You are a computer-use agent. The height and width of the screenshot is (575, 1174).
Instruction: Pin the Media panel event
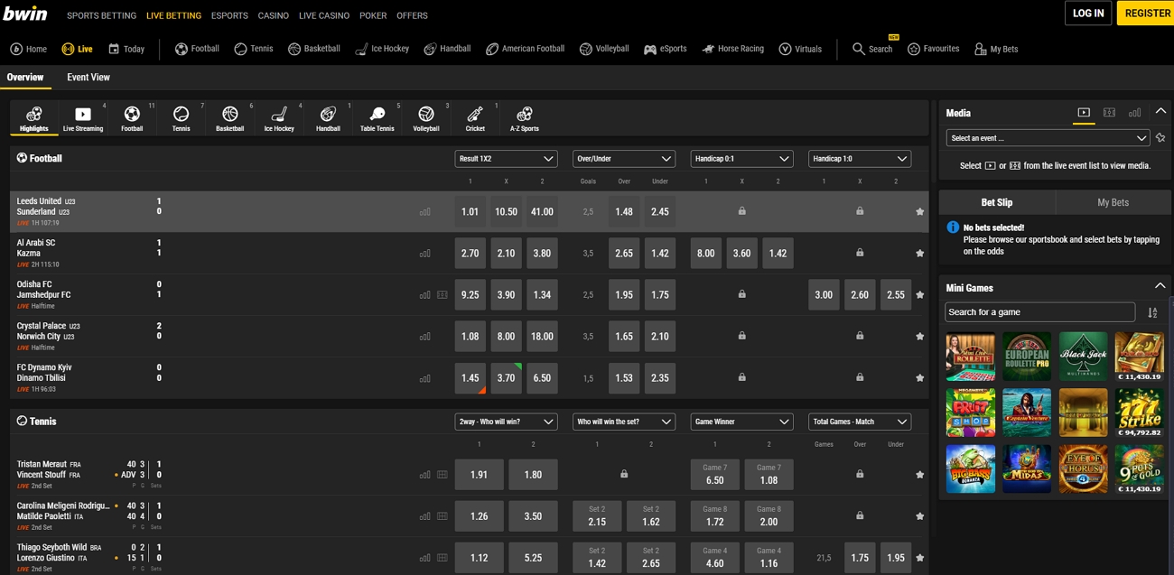pos(1160,138)
